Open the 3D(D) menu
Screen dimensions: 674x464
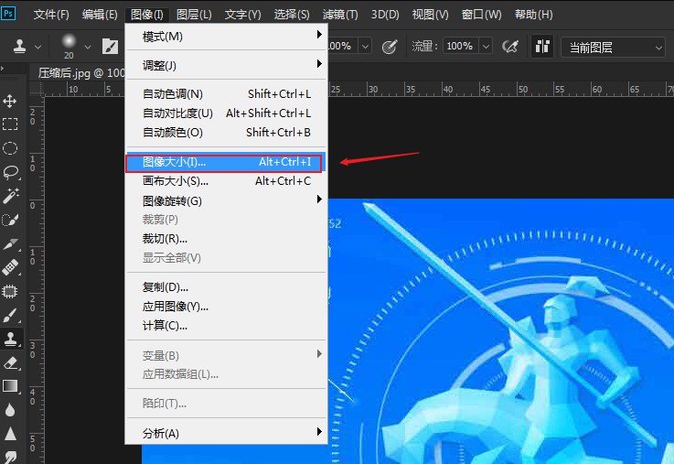click(385, 15)
